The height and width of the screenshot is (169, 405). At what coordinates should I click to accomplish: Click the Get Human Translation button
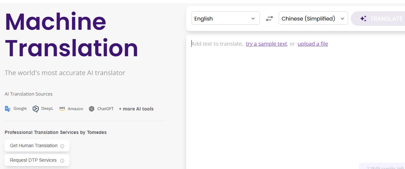34,146
